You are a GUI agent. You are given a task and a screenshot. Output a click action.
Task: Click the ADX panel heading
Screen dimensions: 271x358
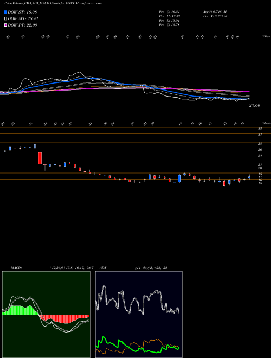click(x=103, y=268)
